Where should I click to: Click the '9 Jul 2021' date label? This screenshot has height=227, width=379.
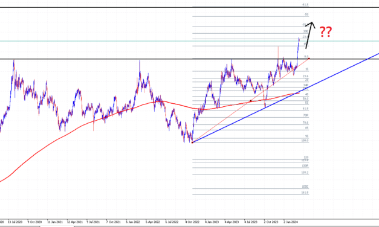[93, 222]
